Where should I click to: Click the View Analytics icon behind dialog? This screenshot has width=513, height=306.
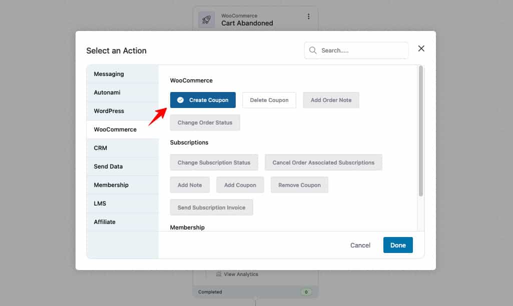[x=219, y=274]
